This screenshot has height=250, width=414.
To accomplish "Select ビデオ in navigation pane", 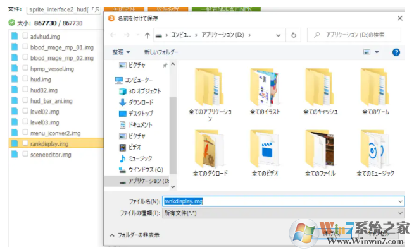I will point(130,147).
